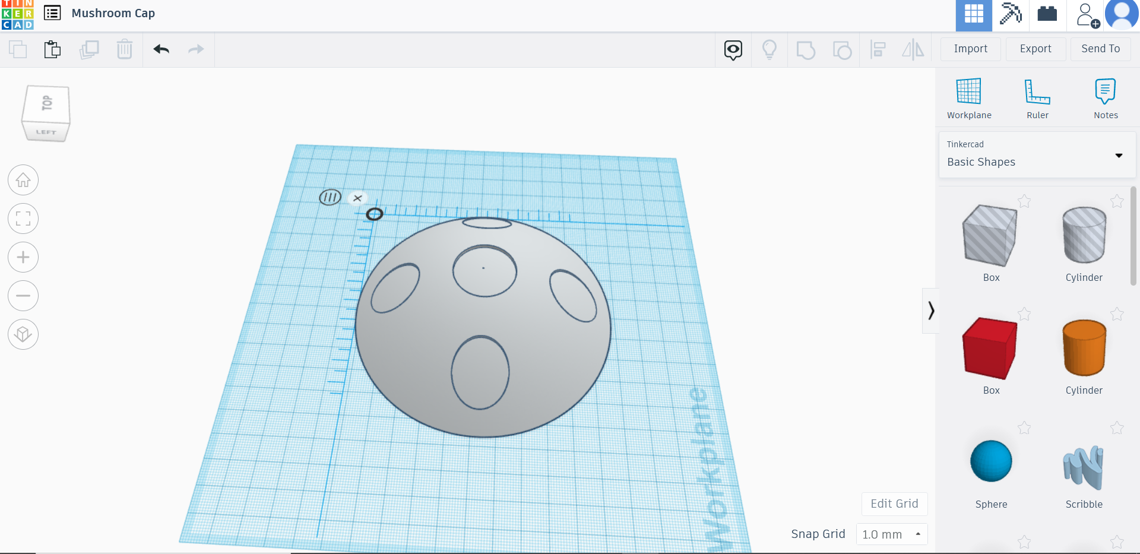Click the Align tool icon
The width and height of the screenshot is (1140, 554).
[878, 50]
